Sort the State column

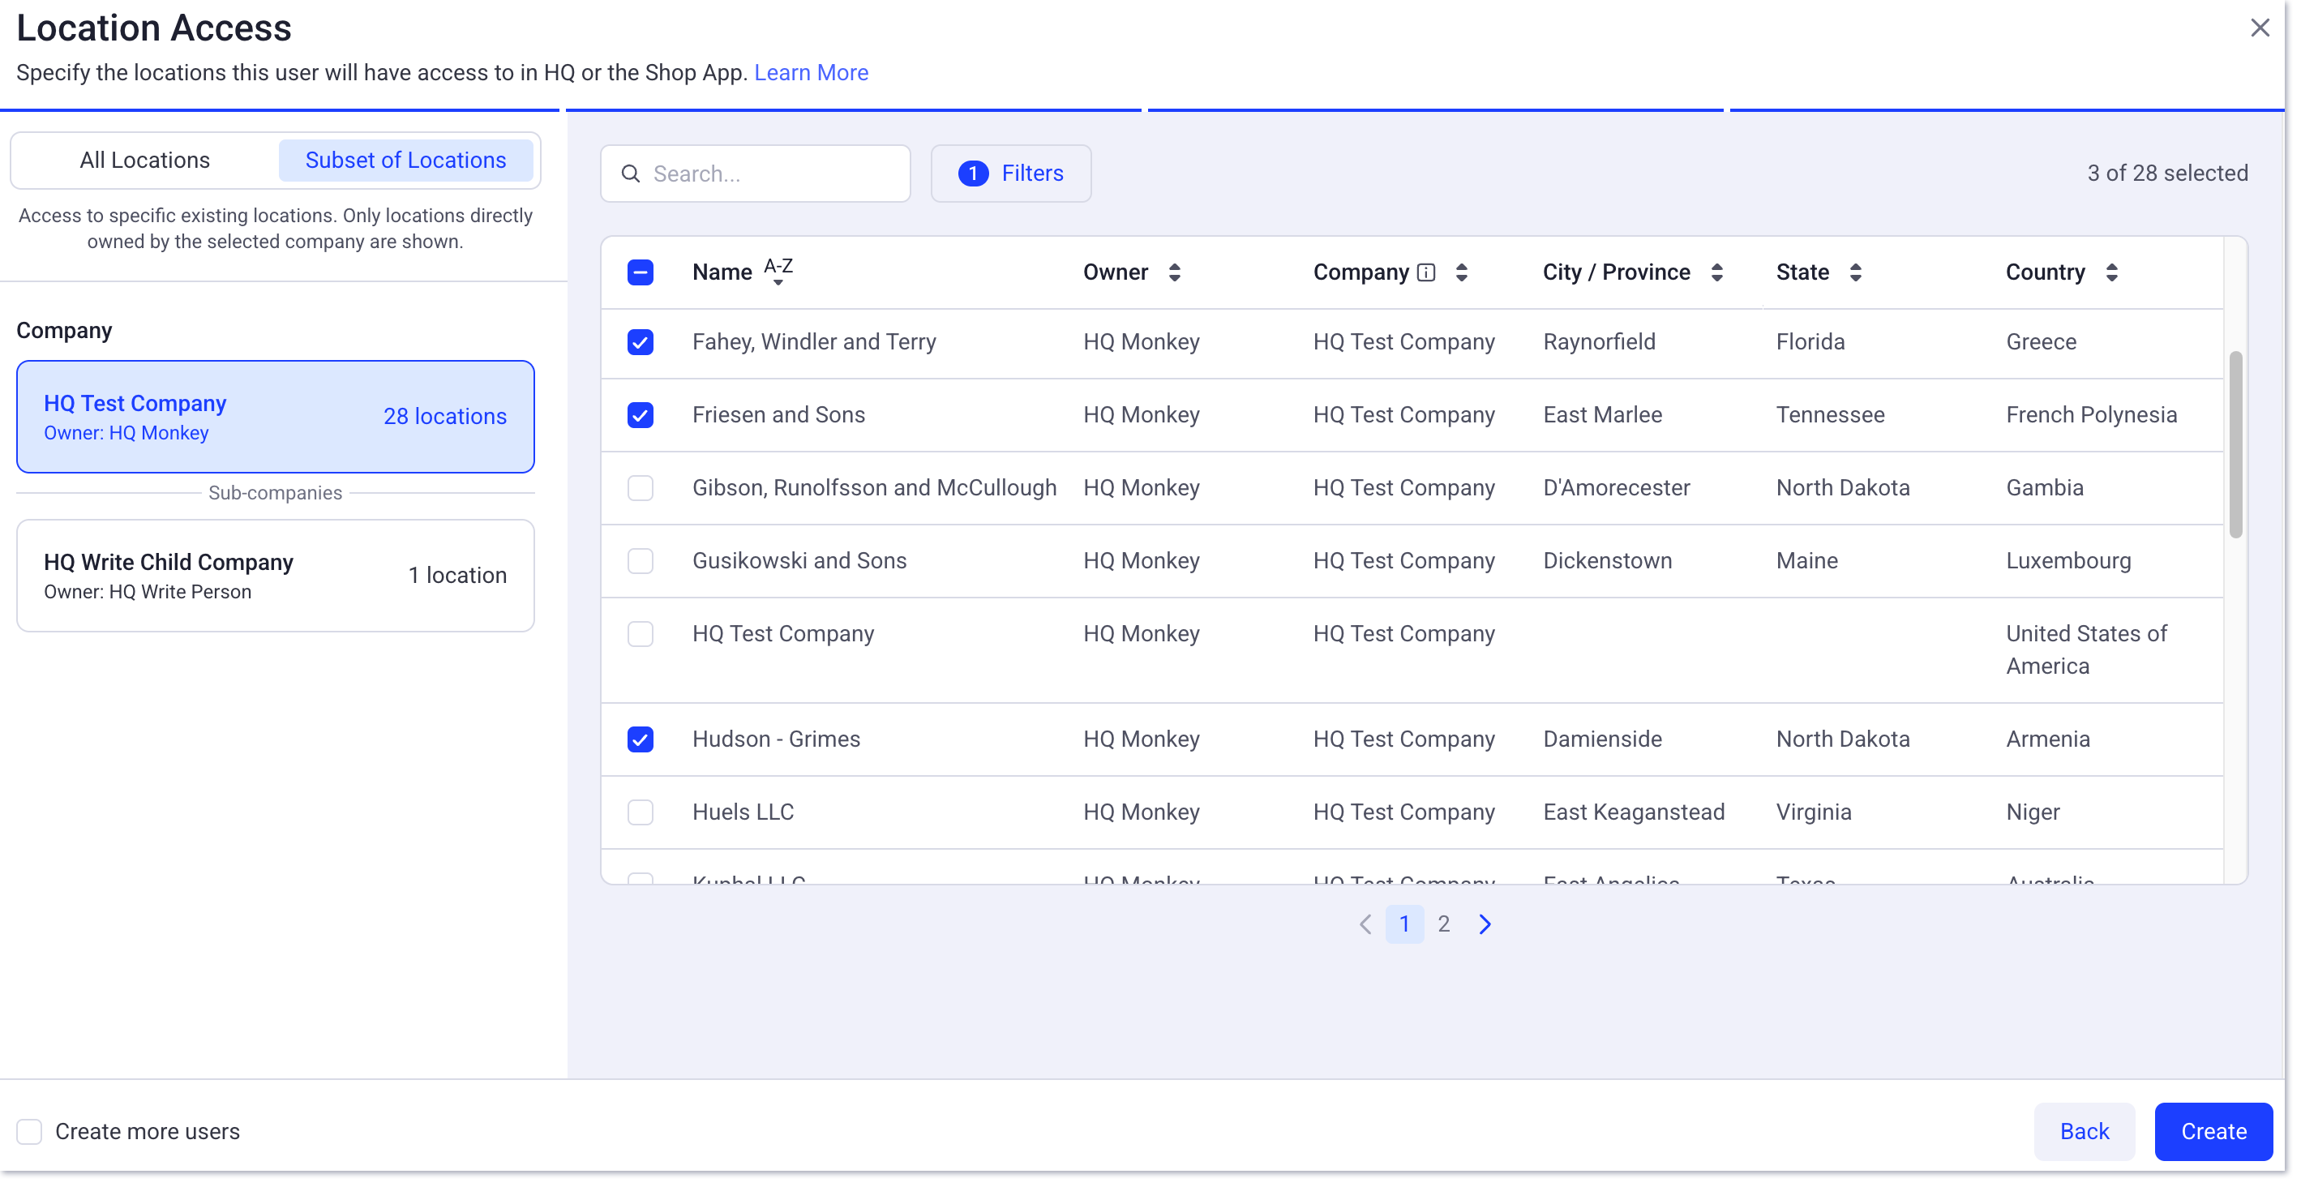pos(1855,272)
